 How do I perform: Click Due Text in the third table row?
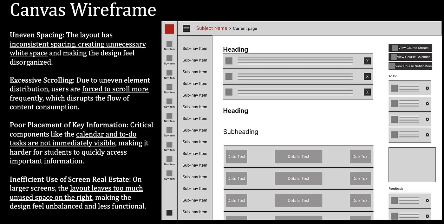point(361,201)
